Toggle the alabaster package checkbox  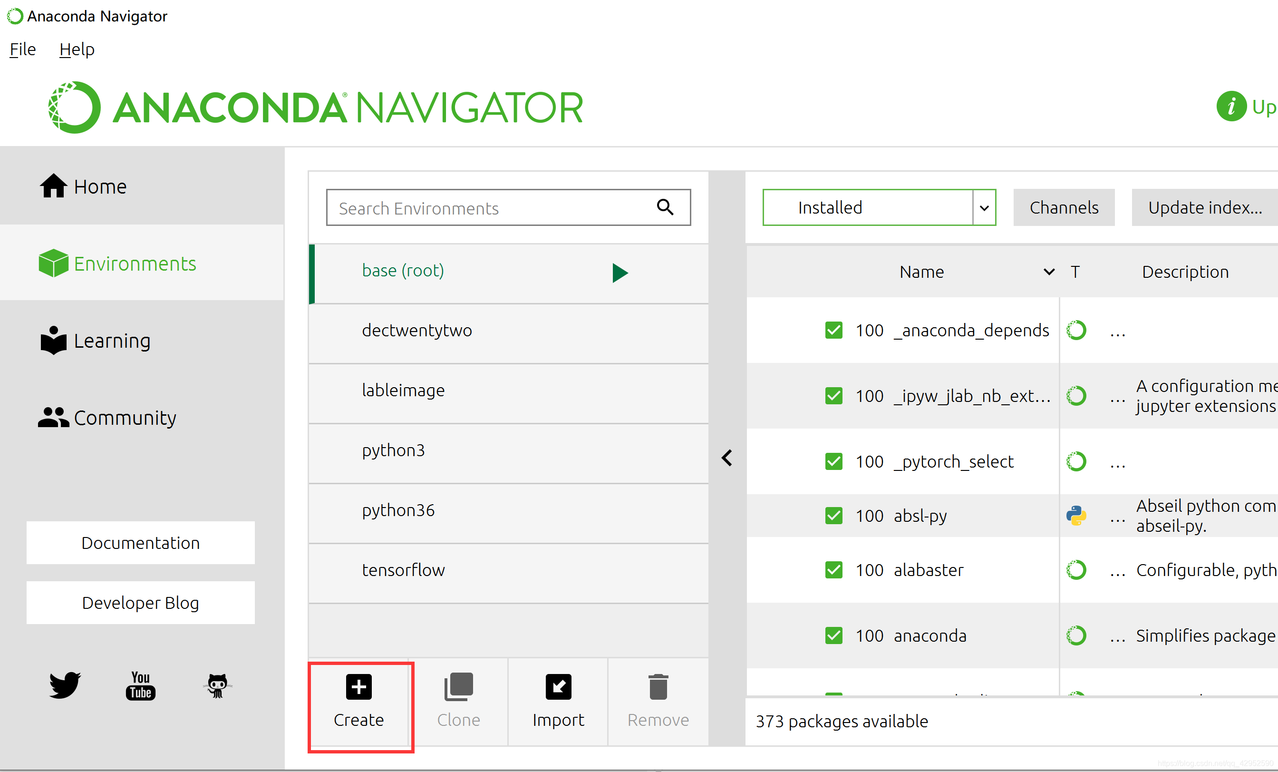(x=833, y=570)
